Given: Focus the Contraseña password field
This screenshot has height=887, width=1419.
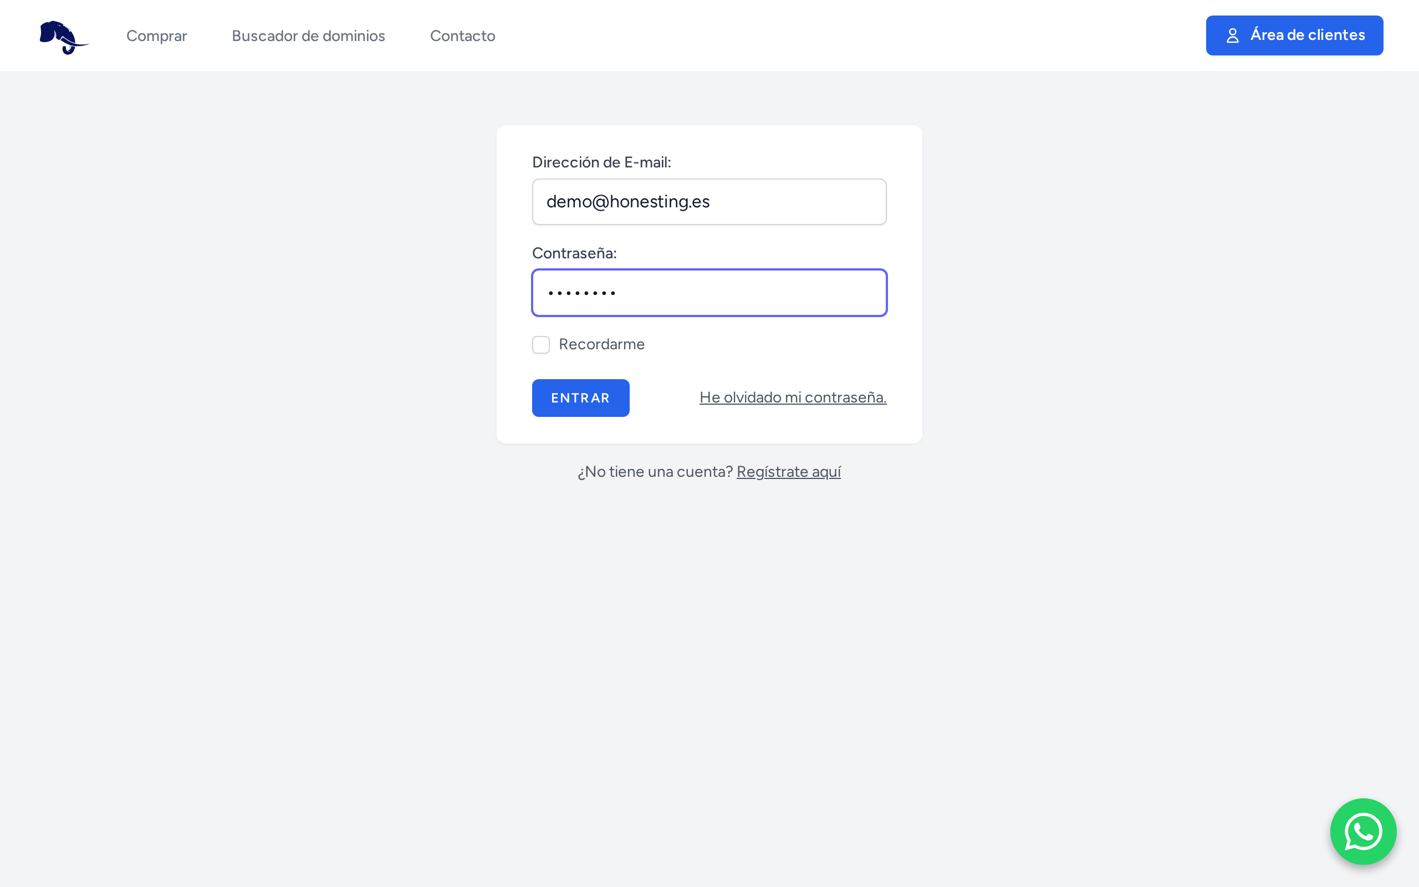Looking at the screenshot, I should point(709,293).
